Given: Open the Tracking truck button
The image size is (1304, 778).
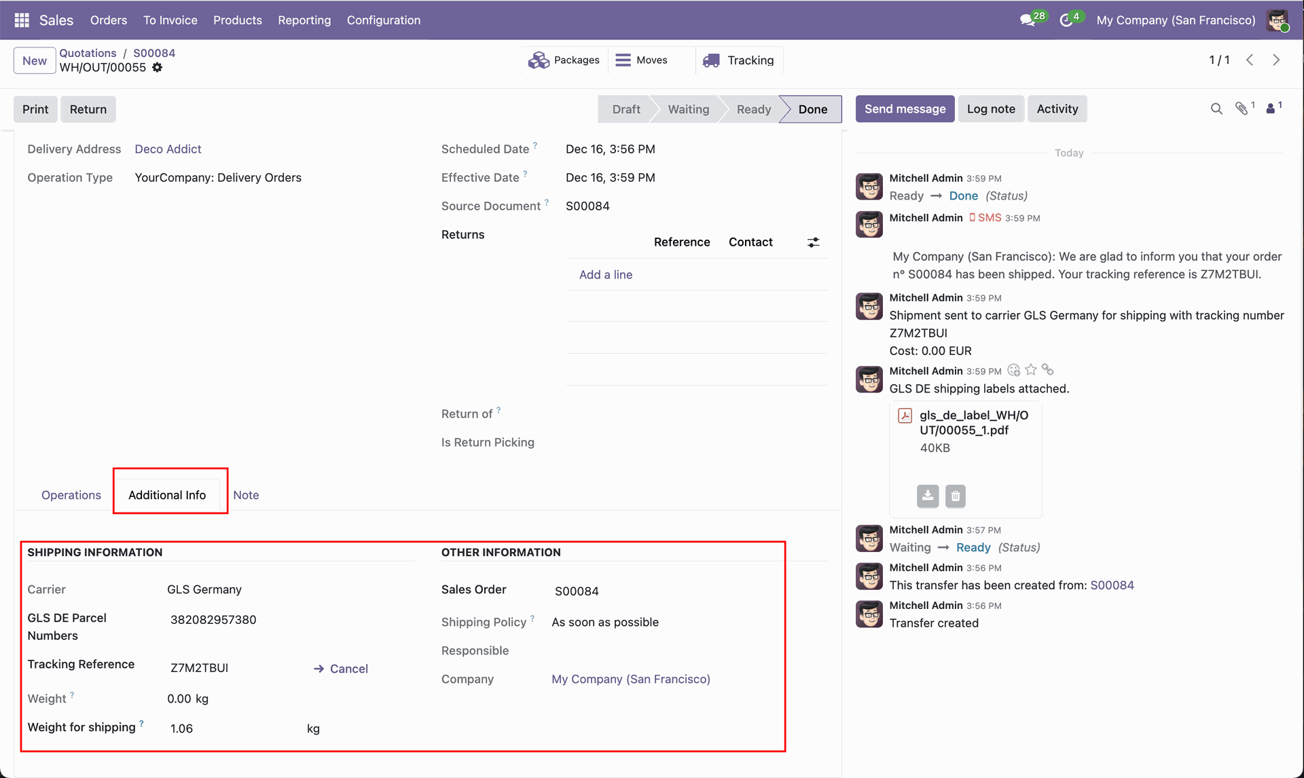Looking at the screenshot, I should point(739,60).
